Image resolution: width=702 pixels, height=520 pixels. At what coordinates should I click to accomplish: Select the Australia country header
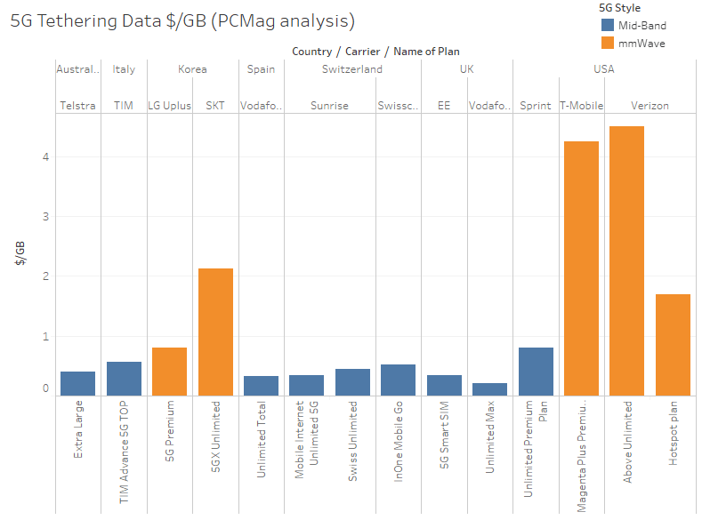78,69
